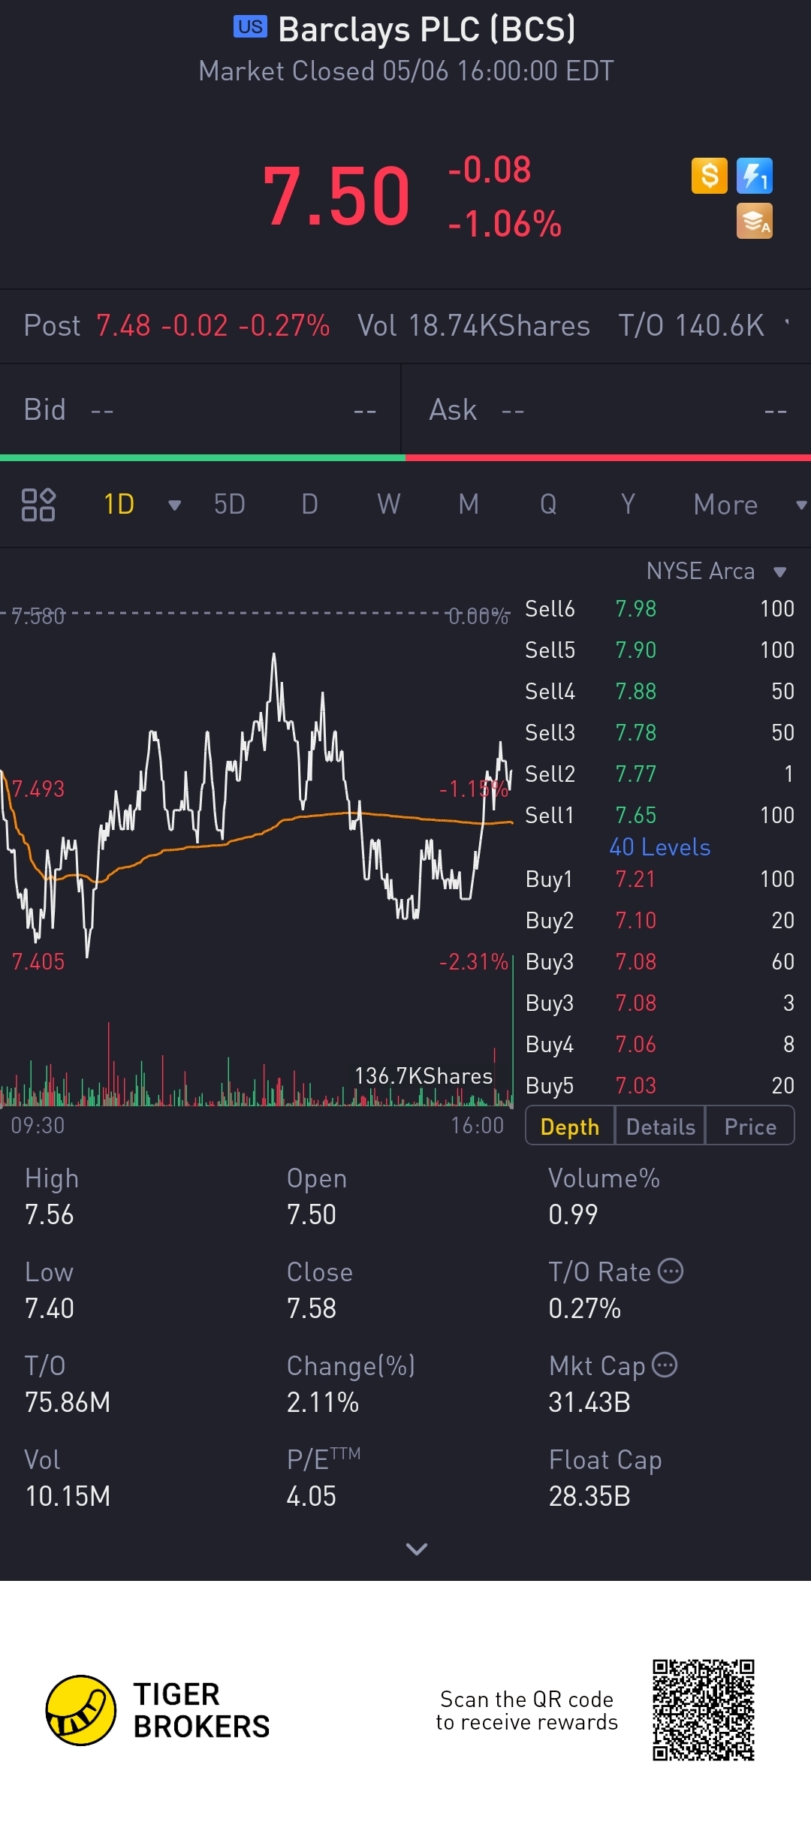Tap the rewards QR code
This screenshot has width=811, height=1840.
click(x=703, y=1710)
